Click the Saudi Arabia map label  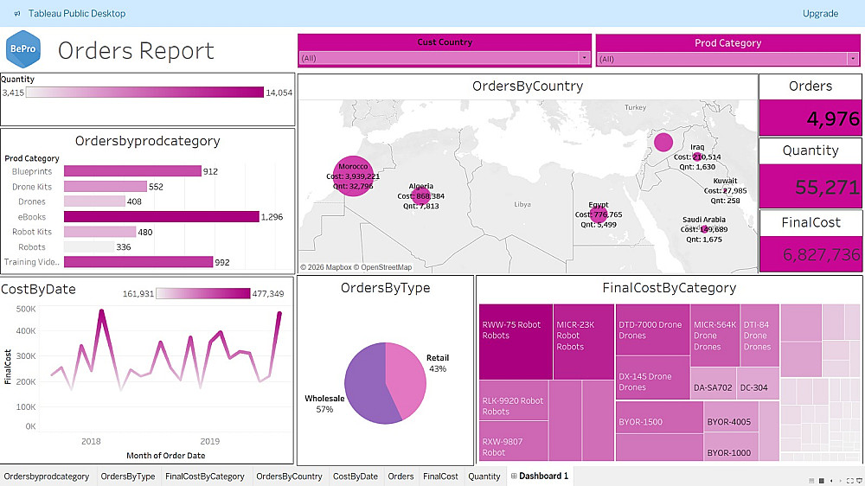(704, 220)
